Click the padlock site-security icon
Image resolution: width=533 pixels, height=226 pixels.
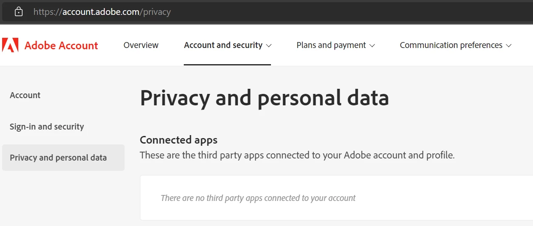(19, 11)
